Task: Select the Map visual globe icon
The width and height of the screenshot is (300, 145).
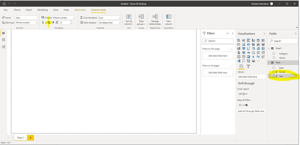Action: click(x=239, y=53)
